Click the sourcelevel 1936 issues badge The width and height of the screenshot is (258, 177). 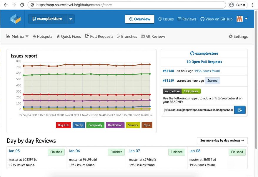click(182, 91)
